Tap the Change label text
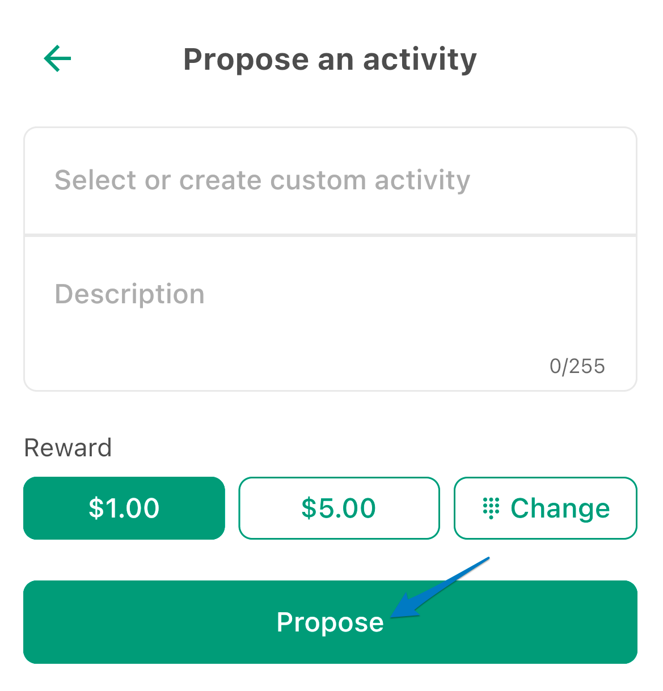 [x=560, y=508]
